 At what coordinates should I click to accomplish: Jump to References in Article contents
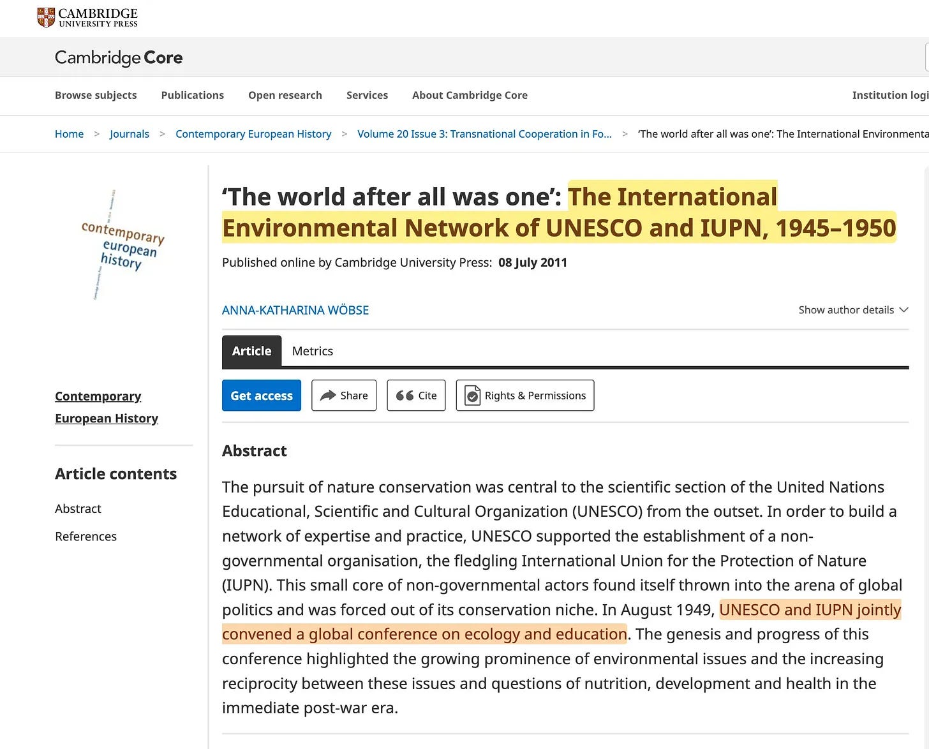85,537
